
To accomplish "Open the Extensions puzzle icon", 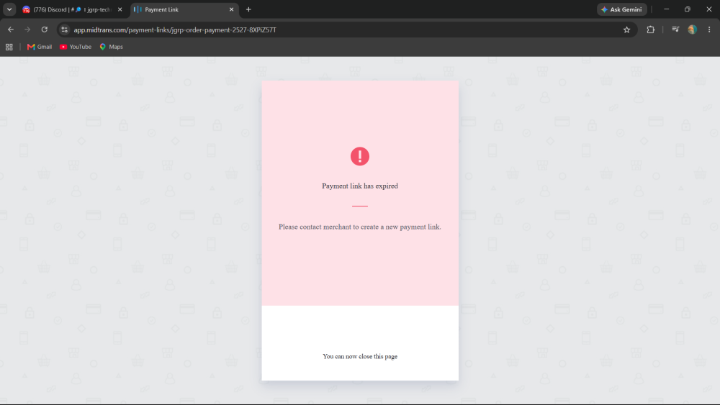I will 651,29.
